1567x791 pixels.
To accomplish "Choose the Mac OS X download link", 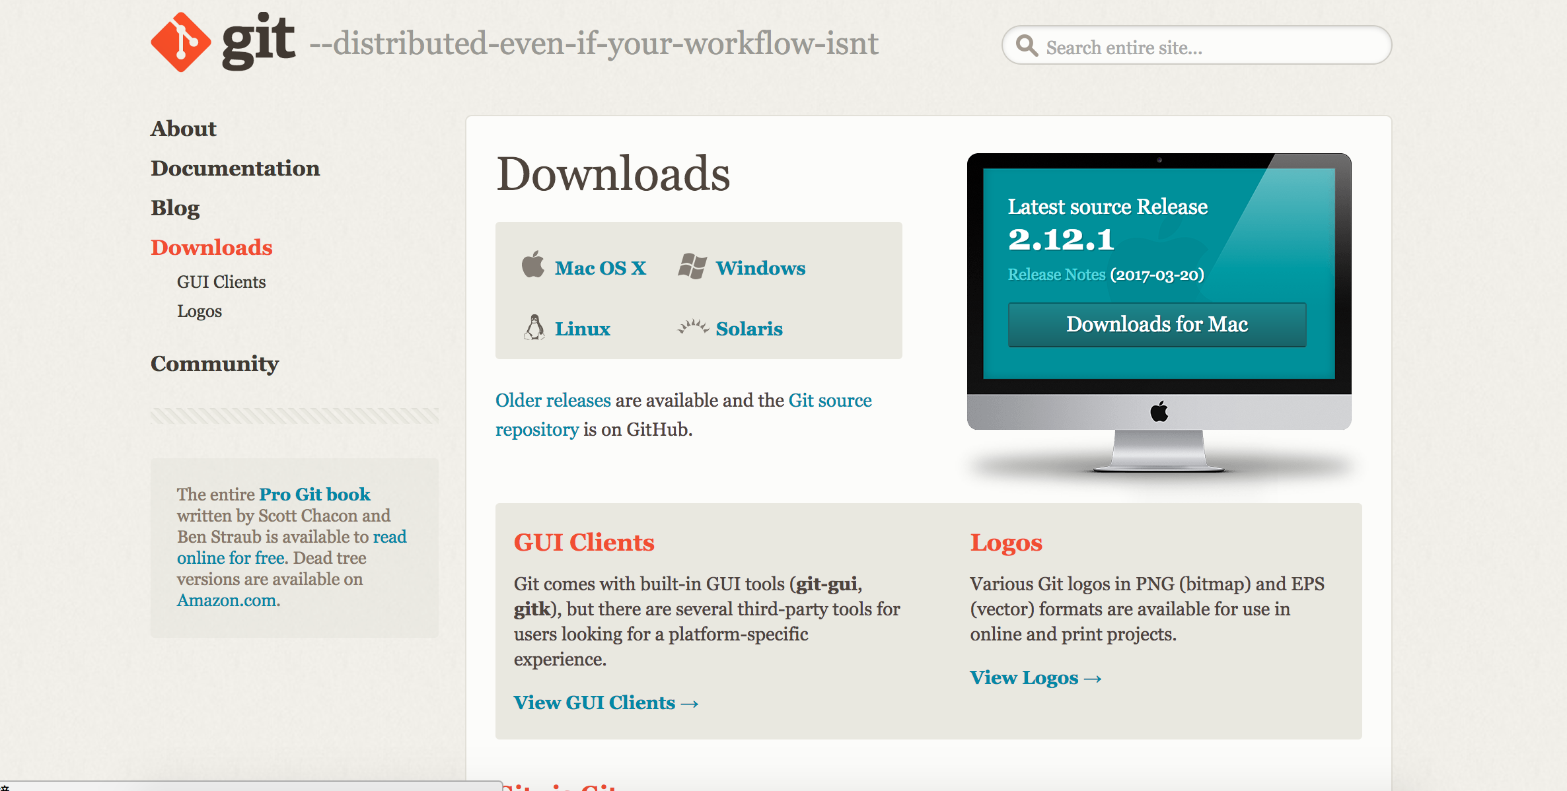I will pyautogui.click(x=601, y=268).
